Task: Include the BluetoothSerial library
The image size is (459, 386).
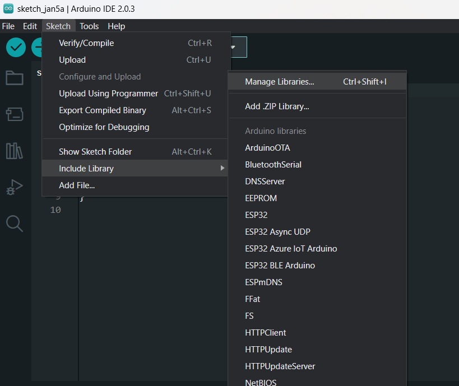Action: [317, 165]
